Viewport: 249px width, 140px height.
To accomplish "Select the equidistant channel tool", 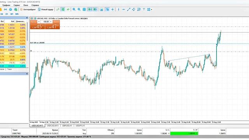I will [134, 9].
